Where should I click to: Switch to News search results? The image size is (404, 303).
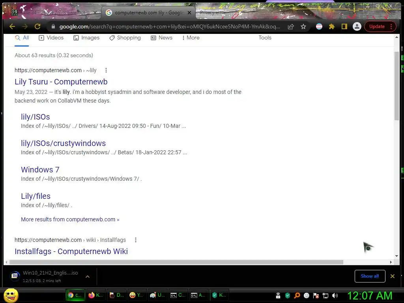coord(161,37)
